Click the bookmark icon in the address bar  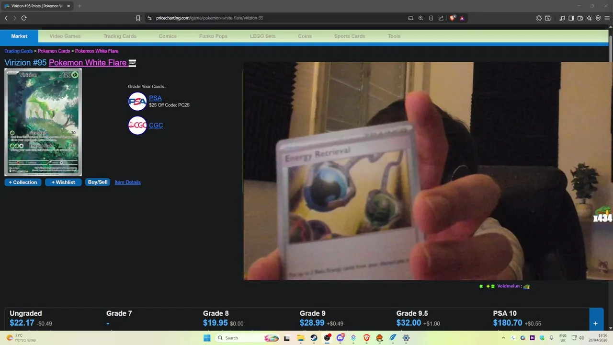(x=138, y=18)
